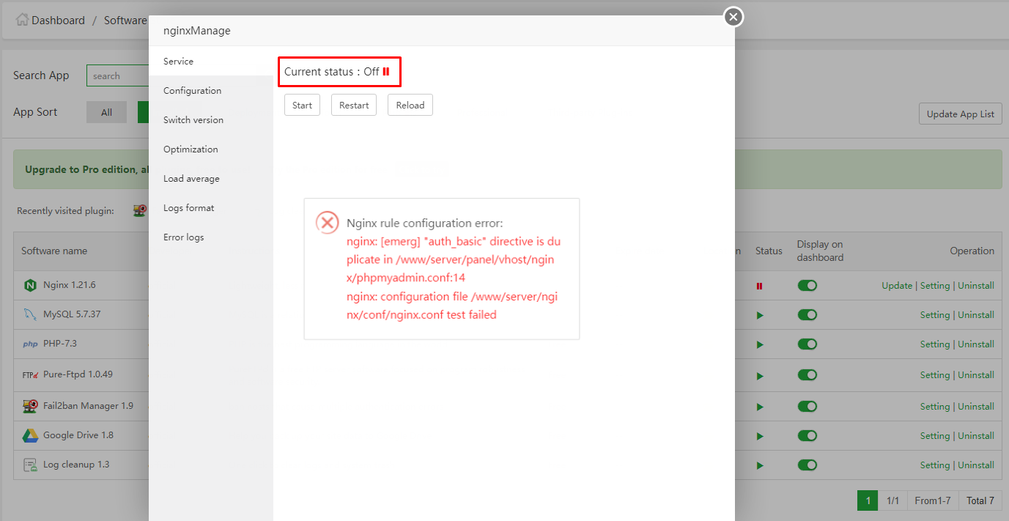
Task: Click the Nginx software icon
Action: pos(30,285)
